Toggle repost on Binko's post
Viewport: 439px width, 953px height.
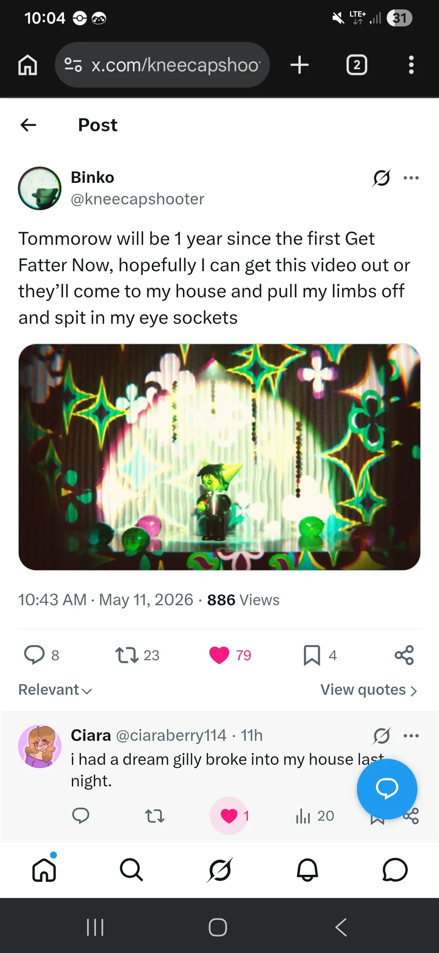coord(127,655)
